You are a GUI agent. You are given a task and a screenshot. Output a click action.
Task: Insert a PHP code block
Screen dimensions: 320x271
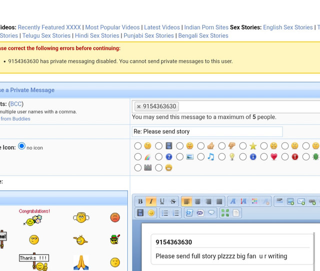(200, 213)
